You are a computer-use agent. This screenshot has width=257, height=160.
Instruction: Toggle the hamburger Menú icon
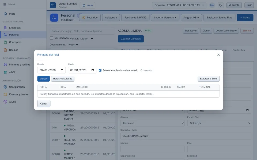5,5
